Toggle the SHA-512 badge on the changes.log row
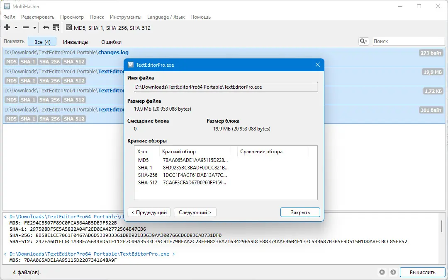Image resolution: width=448 pixels, height=280 pixels. pos(74,62)
